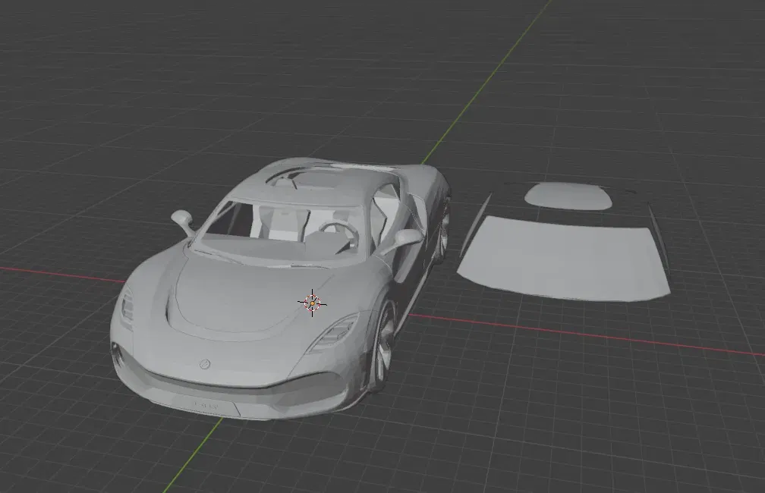Select the front license plate
The width and height of the screenshot is (765, 493).
pos(209,406)
